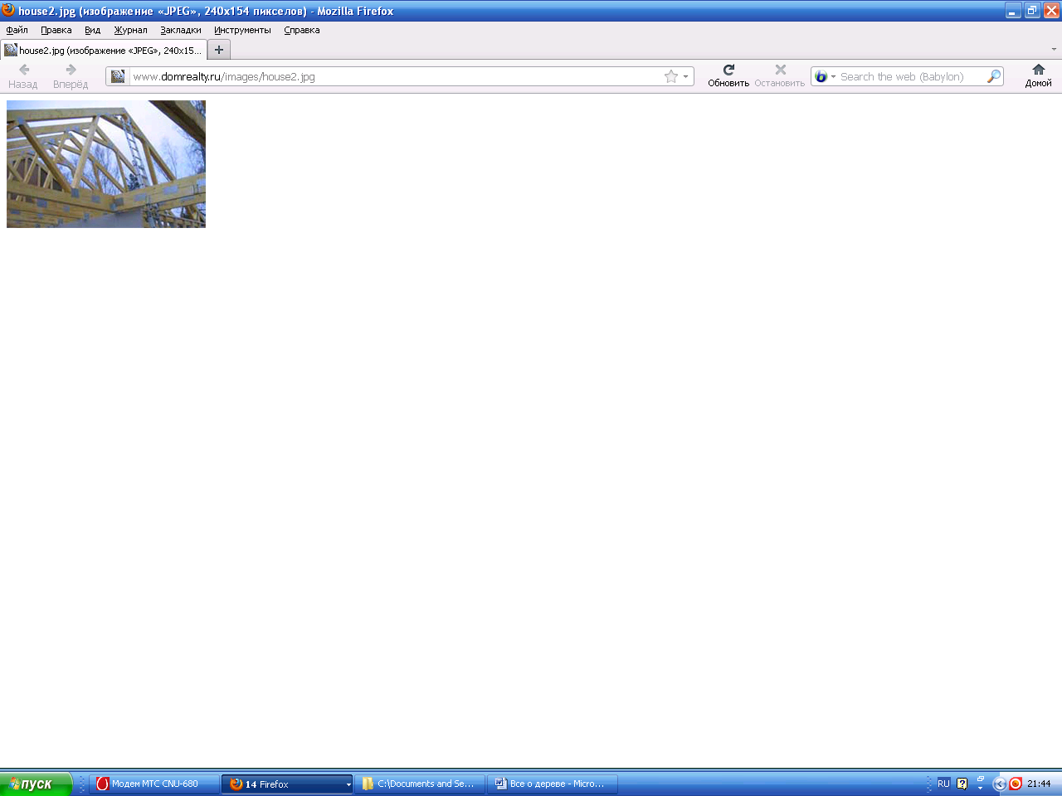Close the Firefox window
Viewport: 1062px width, 796px height.
click(1051, 11)
